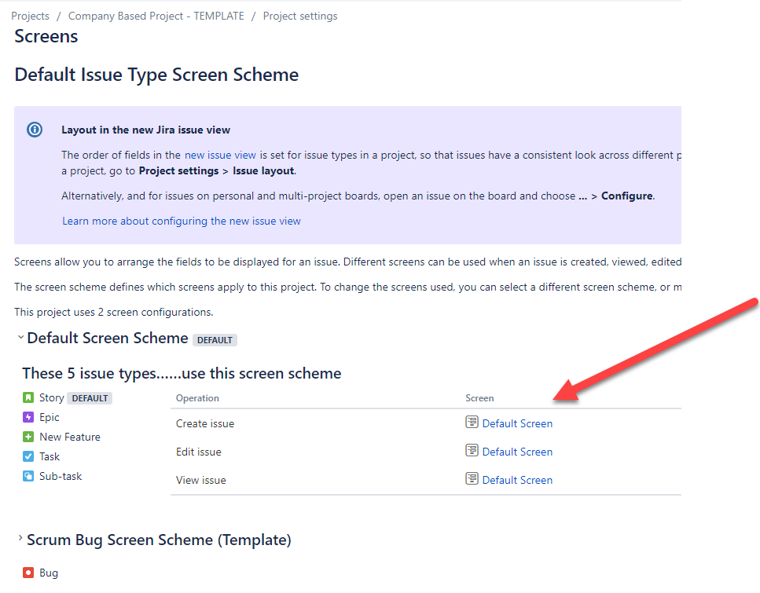This screenshot has width=760, height=593.
Task: Open the Project settings breadcrumb link
Action: pyautogui.click(x=299, y=15)
